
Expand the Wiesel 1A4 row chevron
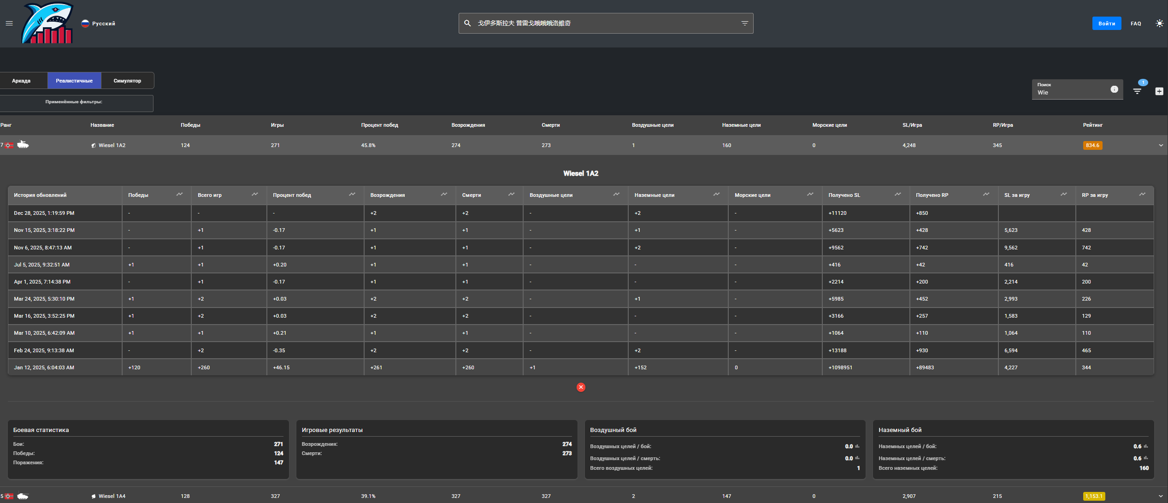[1161, 496]
